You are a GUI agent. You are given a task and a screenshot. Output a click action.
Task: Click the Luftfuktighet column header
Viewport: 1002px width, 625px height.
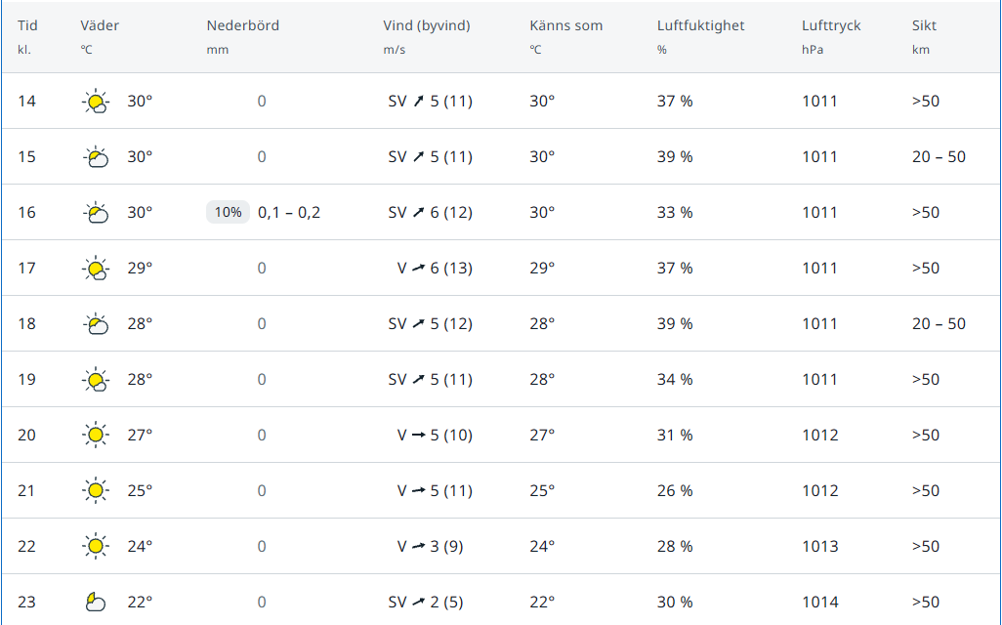click(700, 25)
